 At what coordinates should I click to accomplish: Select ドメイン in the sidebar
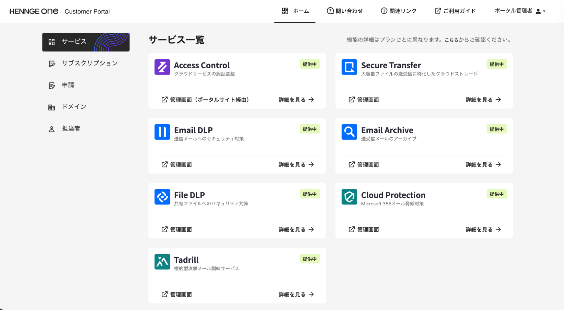(x=86, y=107)
